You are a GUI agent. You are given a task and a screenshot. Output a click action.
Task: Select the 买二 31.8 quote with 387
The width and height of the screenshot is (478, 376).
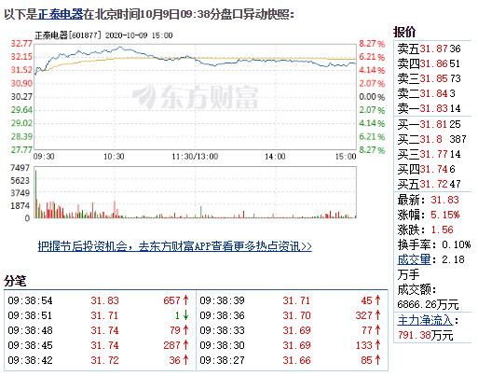pyautogui.click(x=431, y=139)
